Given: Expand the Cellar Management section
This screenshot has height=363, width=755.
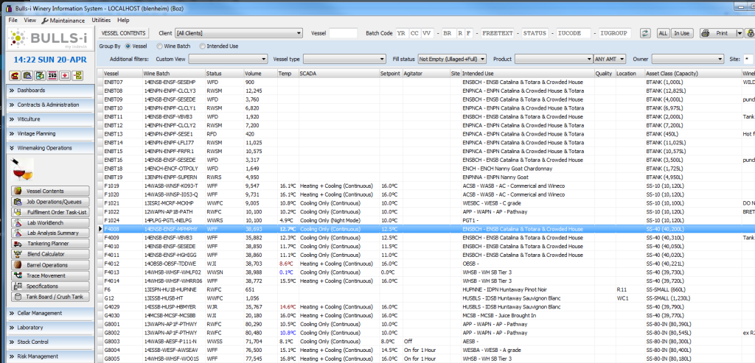Looking at the screenshot, I should (50, 313).
